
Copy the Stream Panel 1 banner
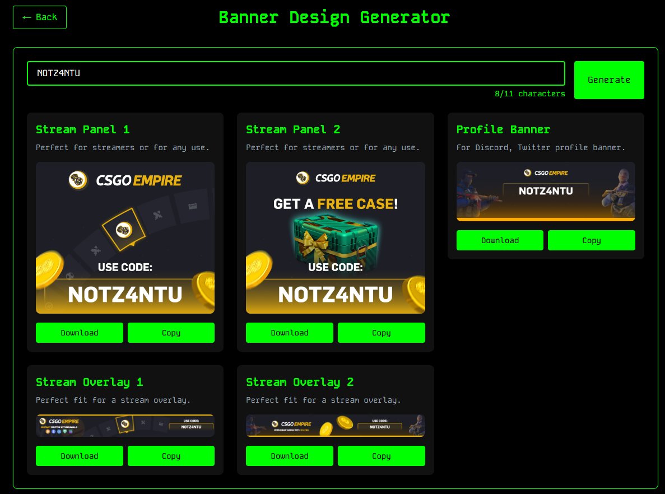pos(171,333)
